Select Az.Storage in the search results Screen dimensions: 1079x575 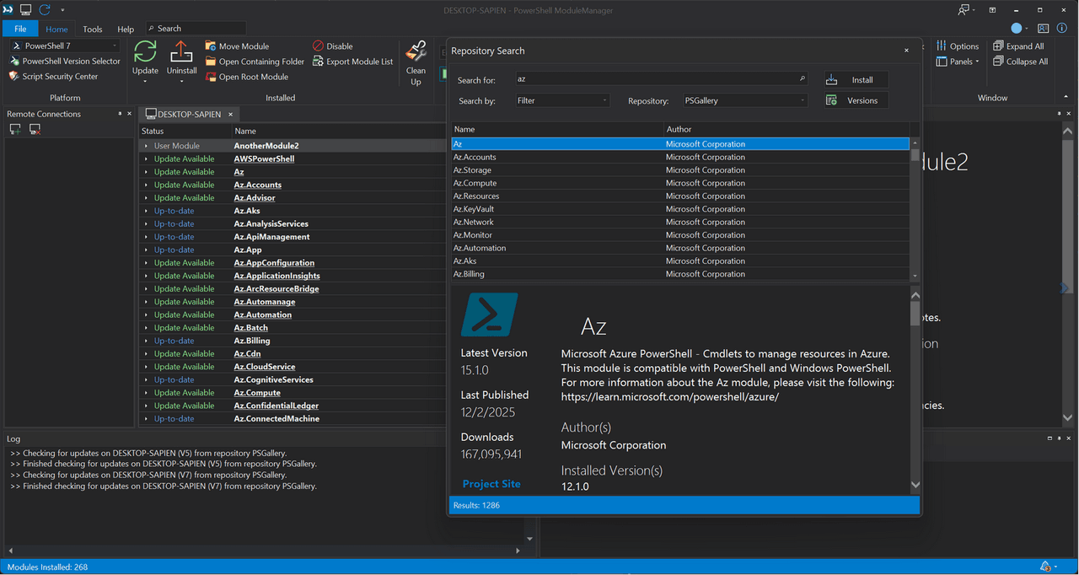point(680,169)
